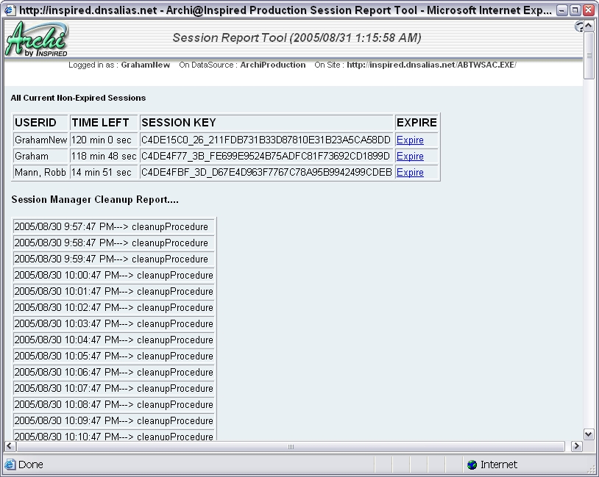The width and height of the screenshot is (599, 477).
Task: Click the Archi by Inspired logo
Action: click(x=37, y=39)
